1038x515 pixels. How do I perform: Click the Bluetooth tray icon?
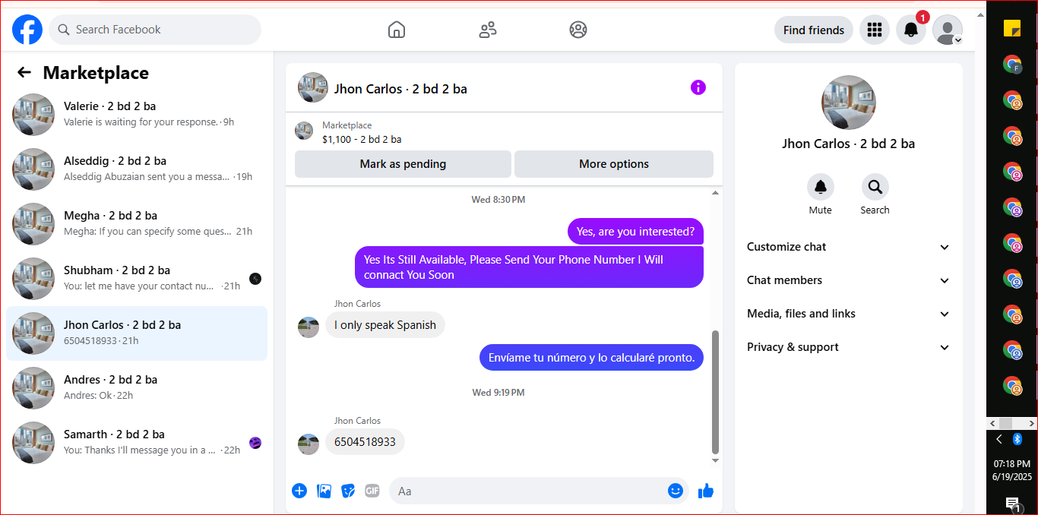coord(1017,439)
